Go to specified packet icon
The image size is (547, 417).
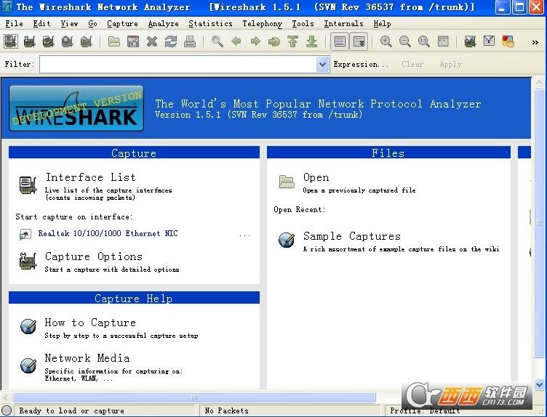tap(274, 41)
